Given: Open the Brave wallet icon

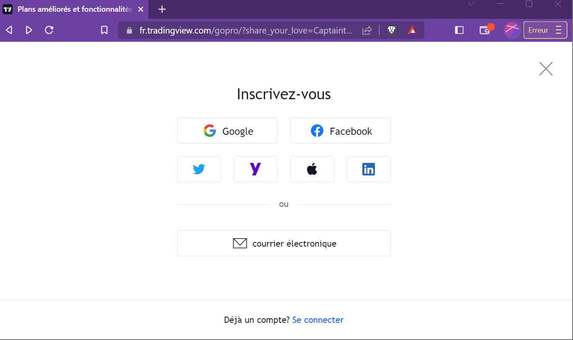Looking at the screenshot, I should click(485, 30).
